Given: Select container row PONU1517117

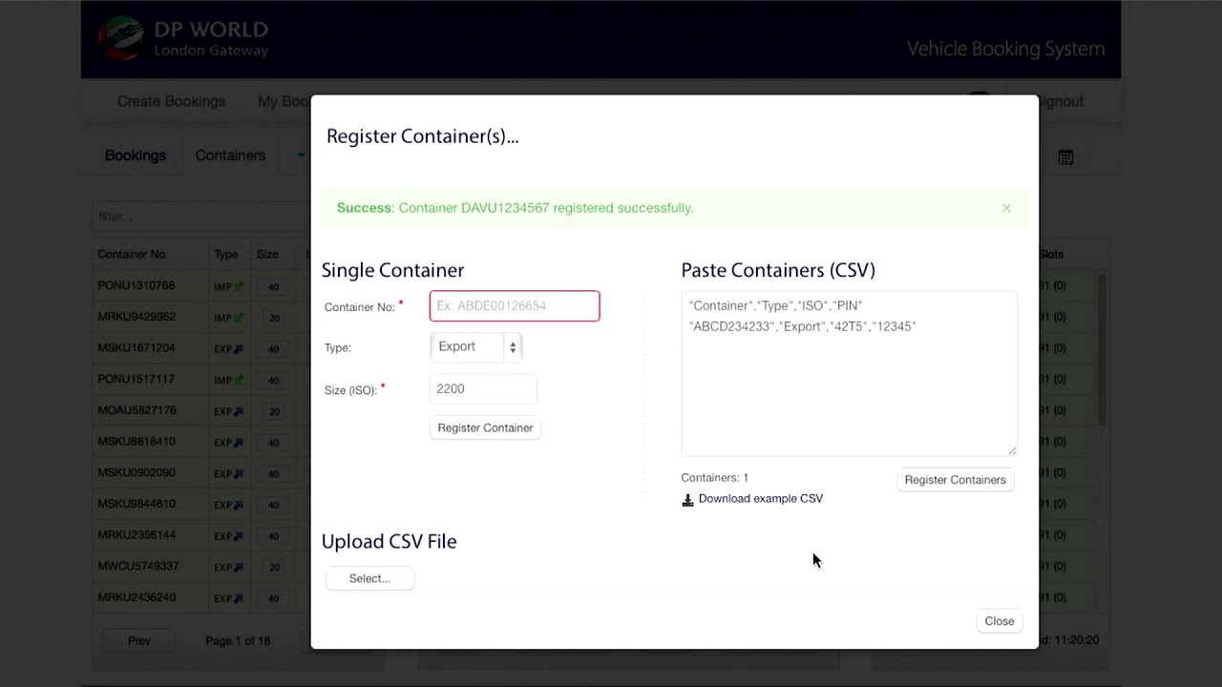Looking at the screenshot, I should pos(136,379).
